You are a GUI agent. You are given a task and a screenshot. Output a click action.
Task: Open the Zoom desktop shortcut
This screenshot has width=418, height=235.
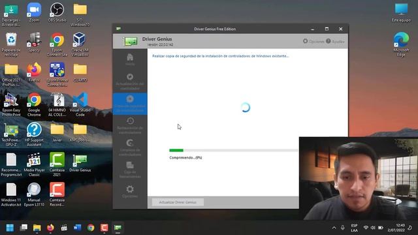click(34, 13)
